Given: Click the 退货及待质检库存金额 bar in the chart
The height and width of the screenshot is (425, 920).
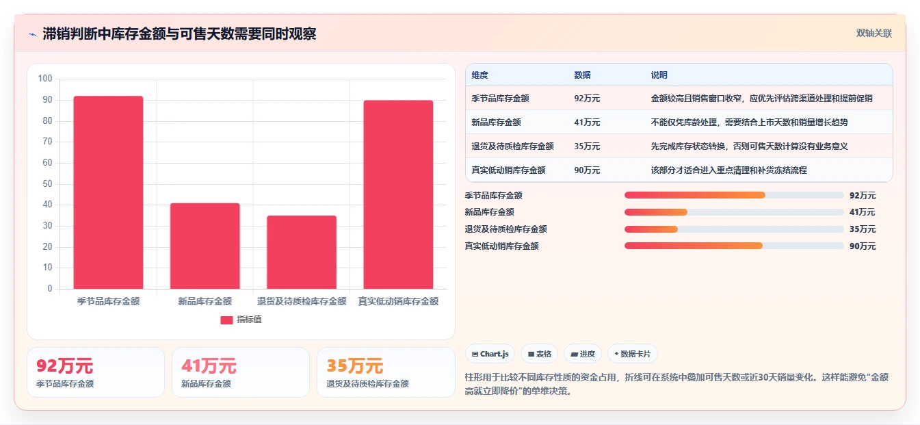Looking at the screenshot, I should [302, 252].
